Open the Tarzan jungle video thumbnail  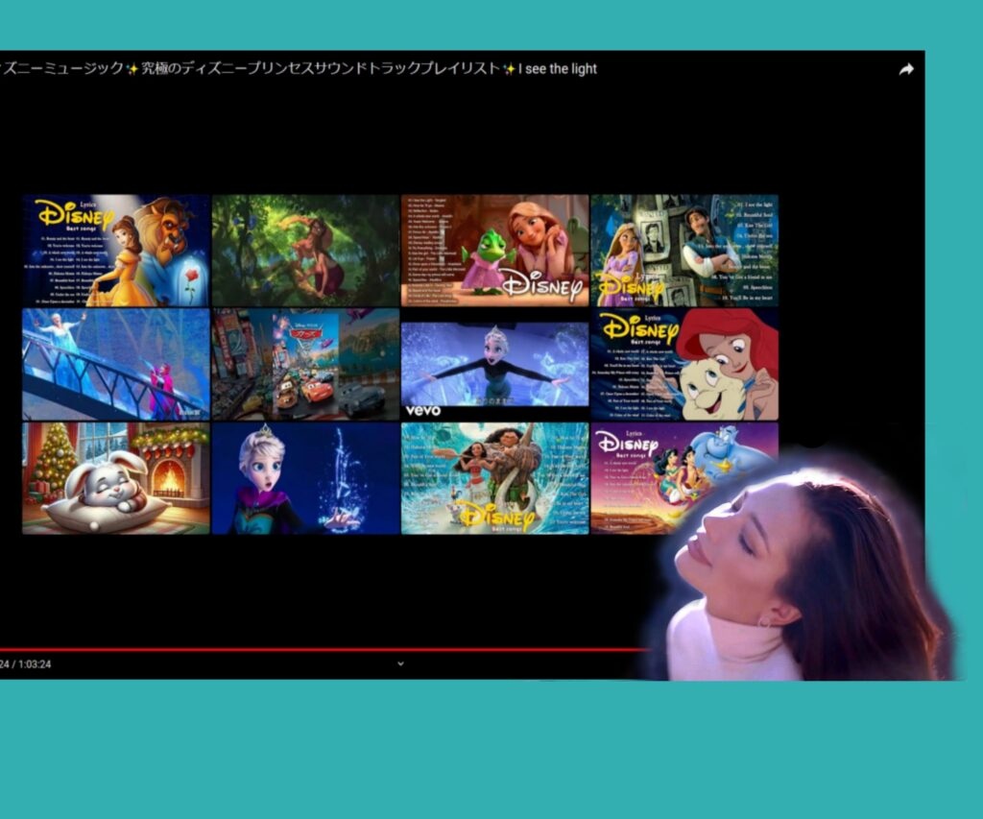(x=305, y=251)
